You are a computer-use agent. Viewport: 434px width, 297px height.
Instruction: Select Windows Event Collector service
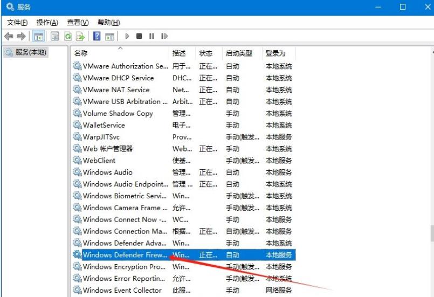[184, 290]
